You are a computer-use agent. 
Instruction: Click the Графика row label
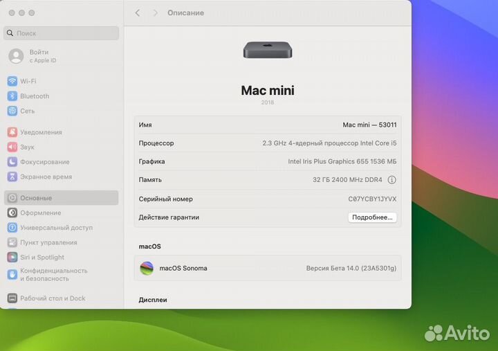pos(151,161)
